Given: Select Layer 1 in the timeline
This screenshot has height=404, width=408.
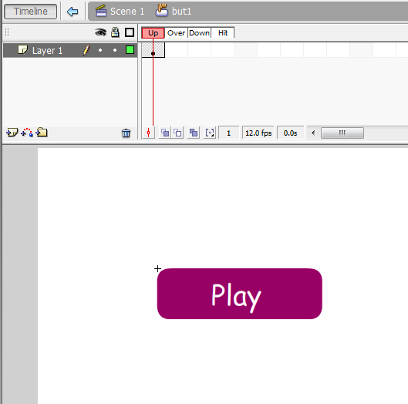Looking at the screenshot, I should coord(70,50).
